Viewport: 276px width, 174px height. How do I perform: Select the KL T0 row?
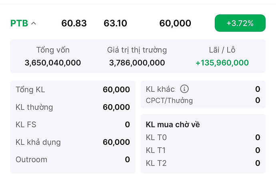203,138
